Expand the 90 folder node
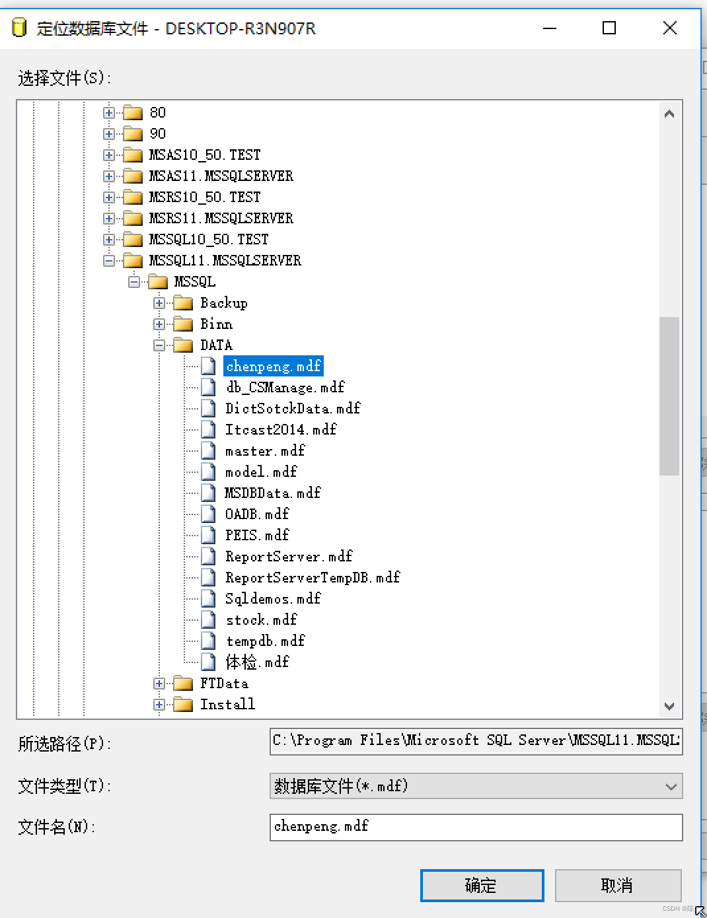The width and height of the screenshot is (707, 918). pyautogui.click(x=109, y=134)
